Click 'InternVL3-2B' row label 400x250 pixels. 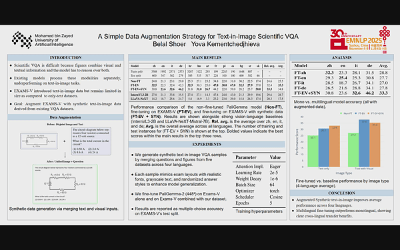(x=139, y=95)
